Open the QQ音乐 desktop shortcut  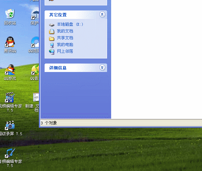point(34,72)
